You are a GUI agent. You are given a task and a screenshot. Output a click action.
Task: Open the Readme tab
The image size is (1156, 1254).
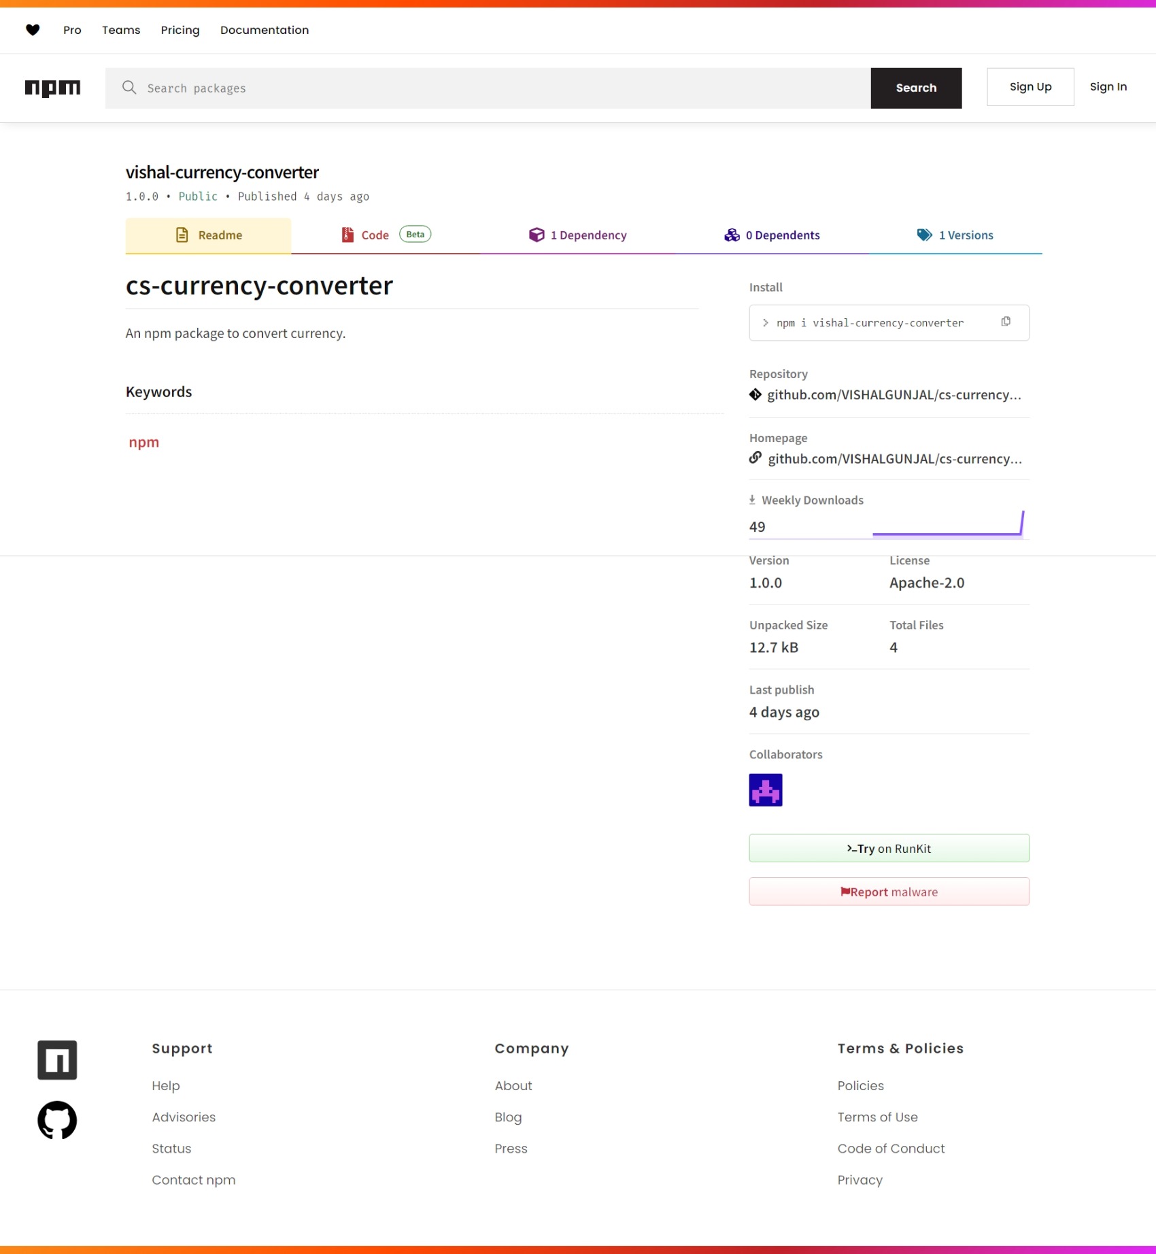[x=208, y=235]
